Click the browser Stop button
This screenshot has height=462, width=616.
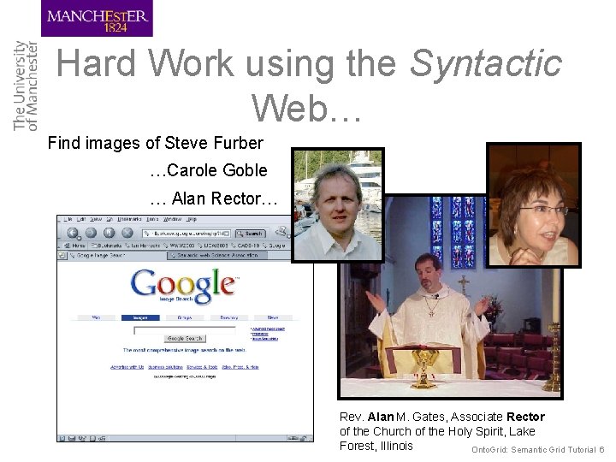(127, 233)
